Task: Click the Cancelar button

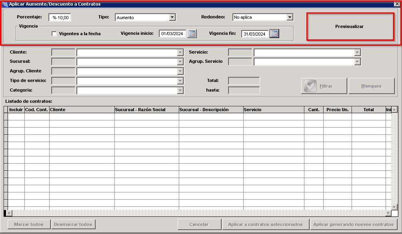Action: (x=199, y=224)
